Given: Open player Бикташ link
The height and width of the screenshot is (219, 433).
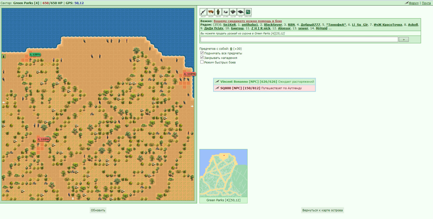Looking at the screenshot, I should point(237,28).
